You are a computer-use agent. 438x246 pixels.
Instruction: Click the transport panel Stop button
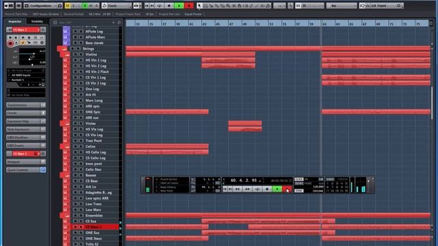pos(267,189)
